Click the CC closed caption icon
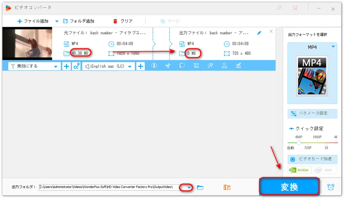344x198 pixels. point(76,66)
